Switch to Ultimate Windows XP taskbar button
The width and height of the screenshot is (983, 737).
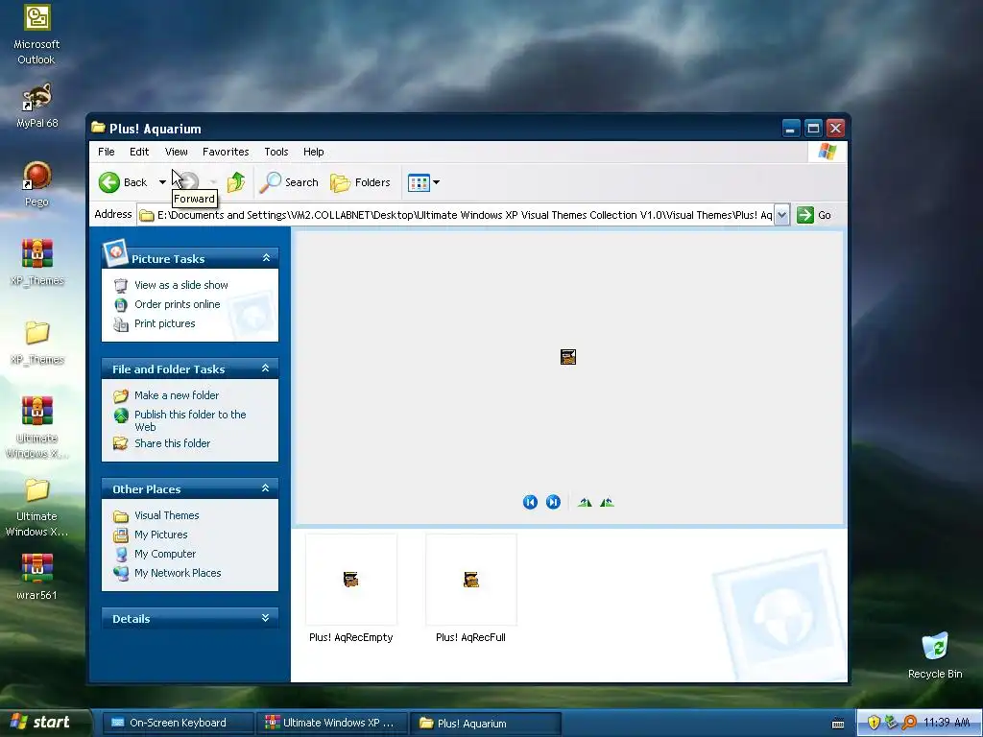(x=331, y=723)
